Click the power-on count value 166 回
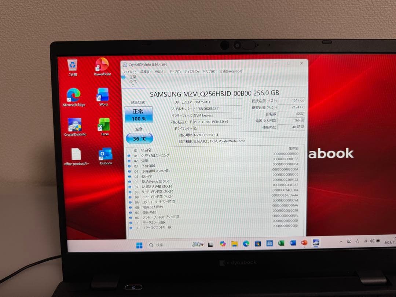The height and width of the screenshot is (297, 396). 291,120
